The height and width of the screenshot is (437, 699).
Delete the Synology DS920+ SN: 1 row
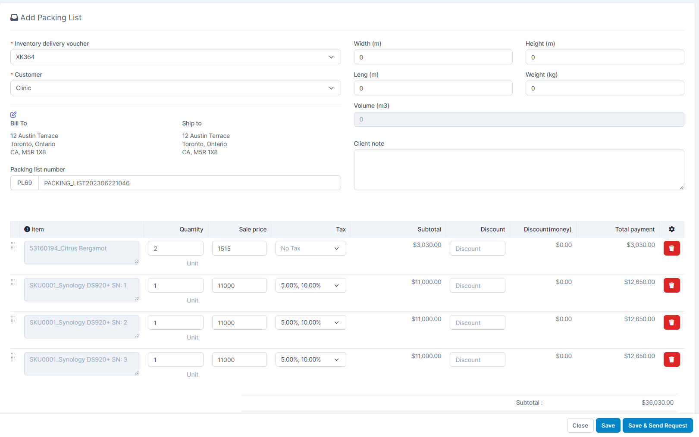pyautogui.click(x=671, y=285)
